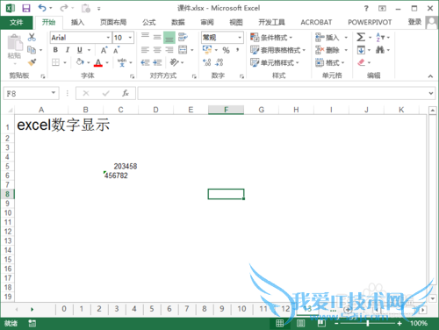
Task: Apply comma style format
Action: pyautogui.click(x=238, y=50)
